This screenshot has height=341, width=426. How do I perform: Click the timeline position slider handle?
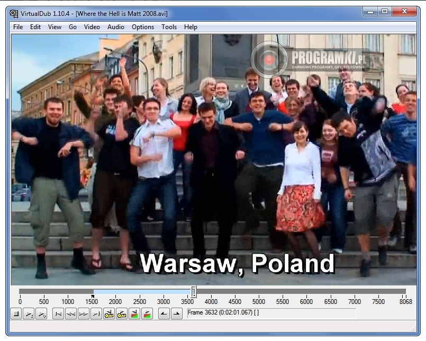194,292
